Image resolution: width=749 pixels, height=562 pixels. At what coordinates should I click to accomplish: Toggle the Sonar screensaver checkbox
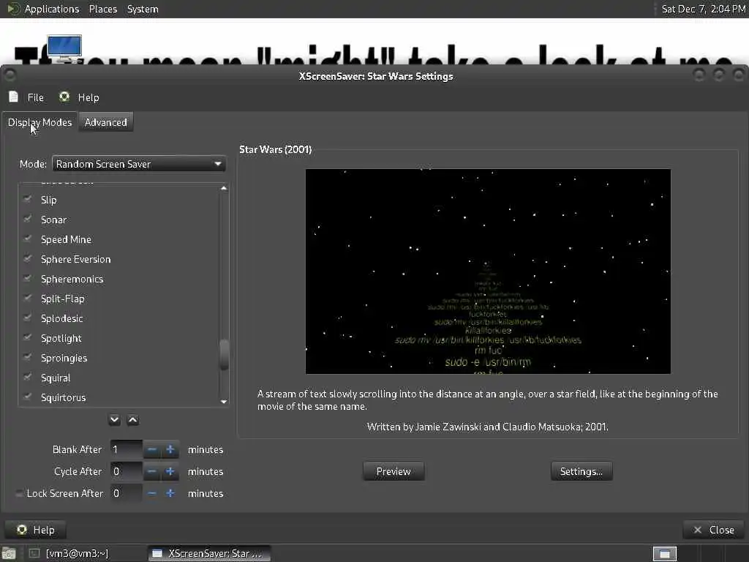tap(28, 220)
